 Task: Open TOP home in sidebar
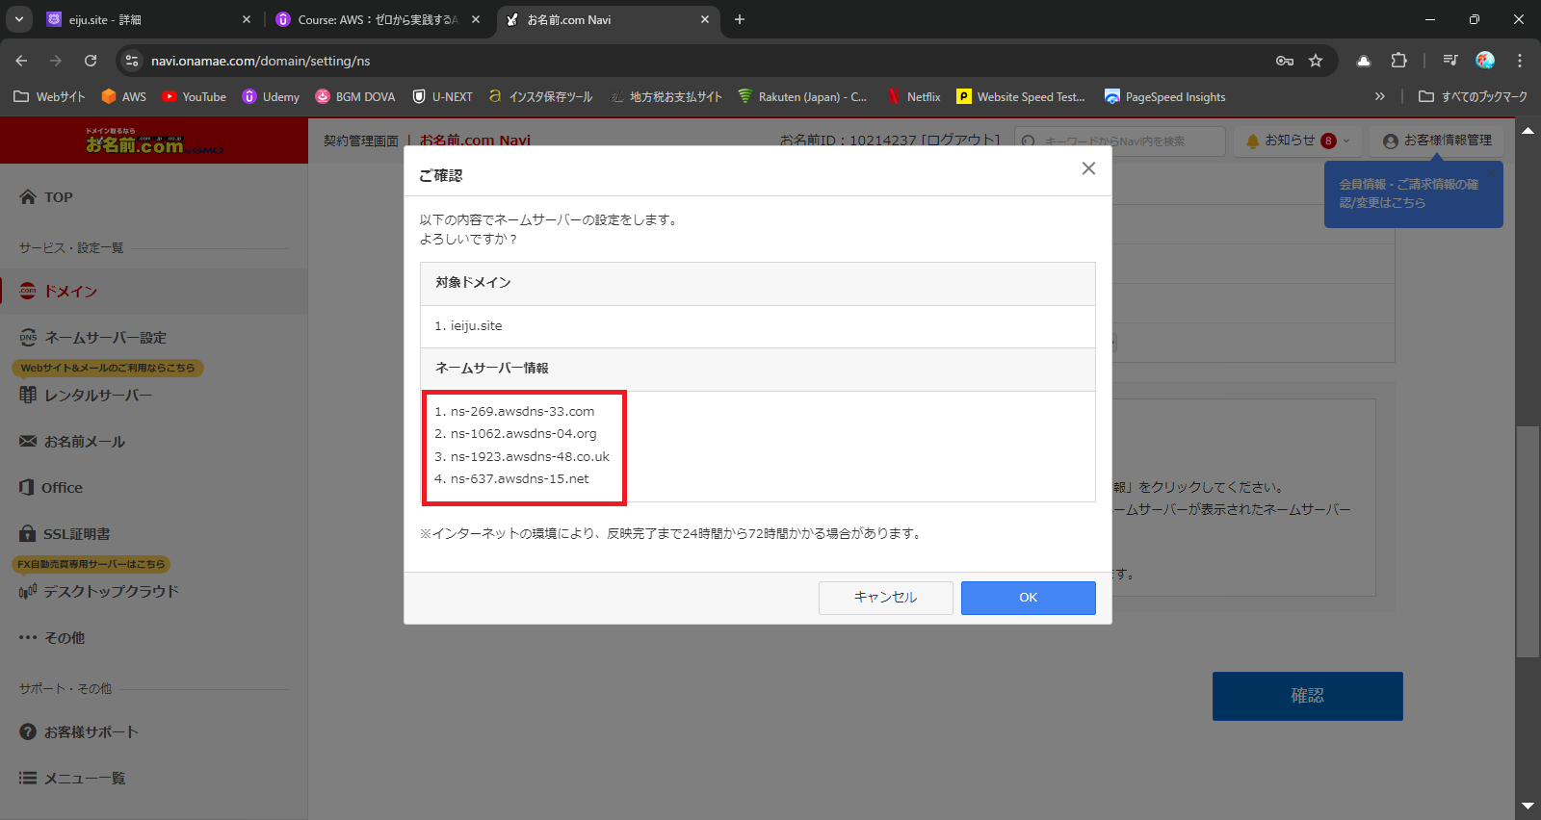pyautogui.click(x=46, y=197)
